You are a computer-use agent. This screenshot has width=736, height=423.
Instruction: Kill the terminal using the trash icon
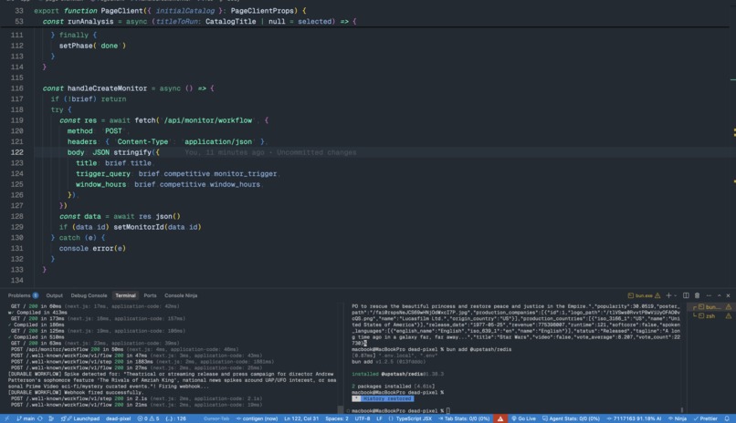point(697,295)
